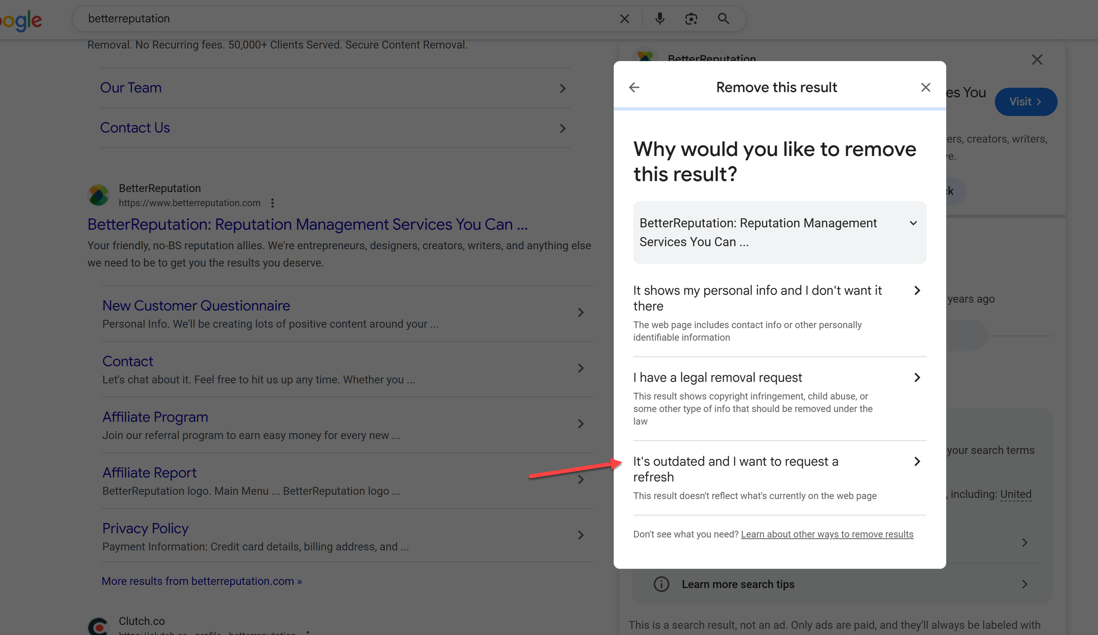Expand the BetterReputation result dropdown selector
Screen dimensions: 1098x635
click(913, 223)
